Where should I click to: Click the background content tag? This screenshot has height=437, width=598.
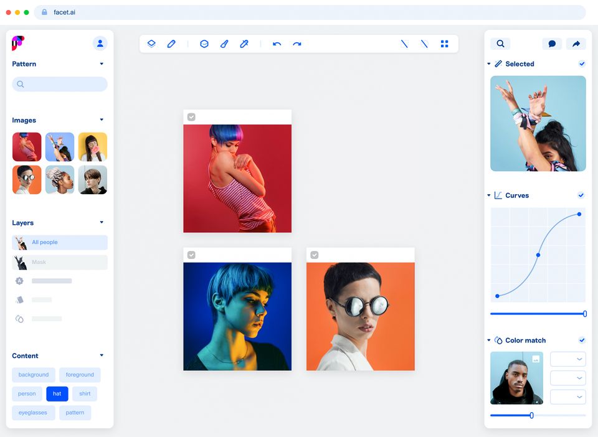[34, 375]
